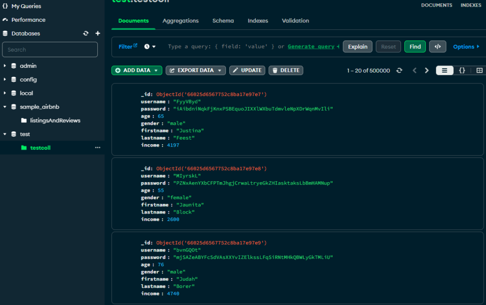Viewport: 486px width, 305px height.
Task: Click username value "FyyVByd"
Action: [x=187, y=102]
